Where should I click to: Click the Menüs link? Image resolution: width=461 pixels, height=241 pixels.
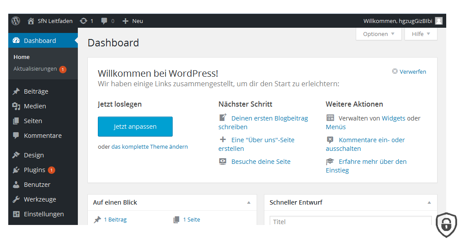tap(336, 127)
